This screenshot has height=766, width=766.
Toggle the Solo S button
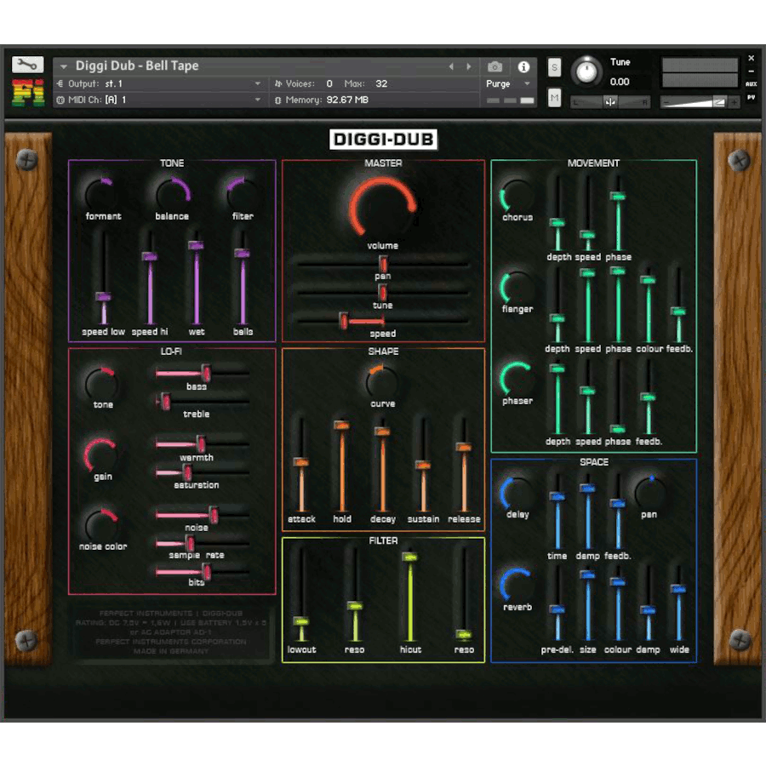(x=554, y=67)
